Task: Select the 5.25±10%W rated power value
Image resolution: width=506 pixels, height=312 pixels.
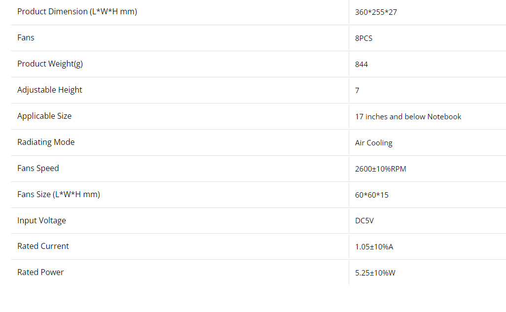Action: click(375, 273)
